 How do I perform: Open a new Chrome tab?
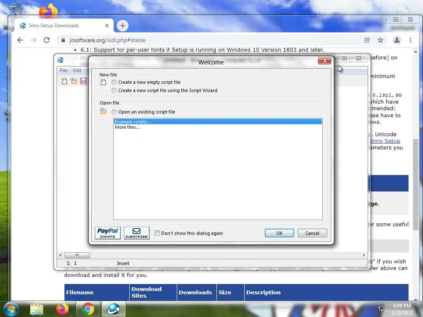(122, 26)
